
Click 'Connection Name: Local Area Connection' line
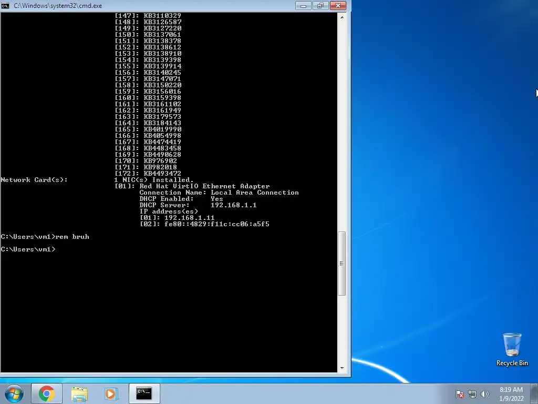(219, 193)
